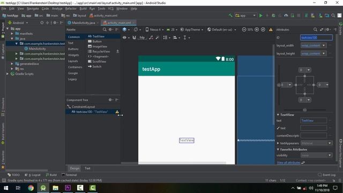Open the Build menu
343x193 pixels.
pos(83,9)
